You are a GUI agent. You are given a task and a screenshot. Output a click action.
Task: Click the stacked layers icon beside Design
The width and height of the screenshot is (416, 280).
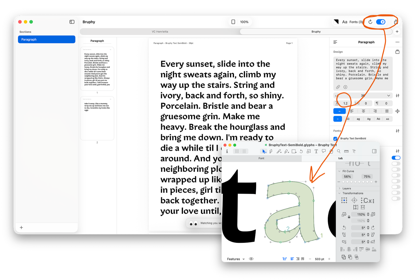tap(397, 52)
